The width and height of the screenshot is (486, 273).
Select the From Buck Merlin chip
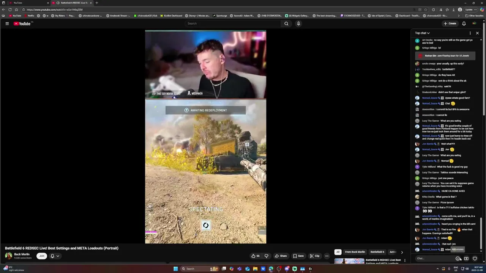(x=355, y=252)
